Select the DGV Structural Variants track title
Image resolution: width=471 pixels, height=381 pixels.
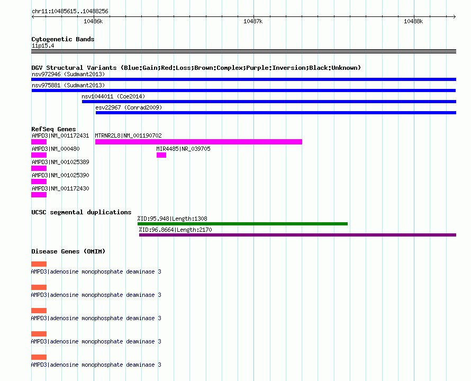(196, 68)
